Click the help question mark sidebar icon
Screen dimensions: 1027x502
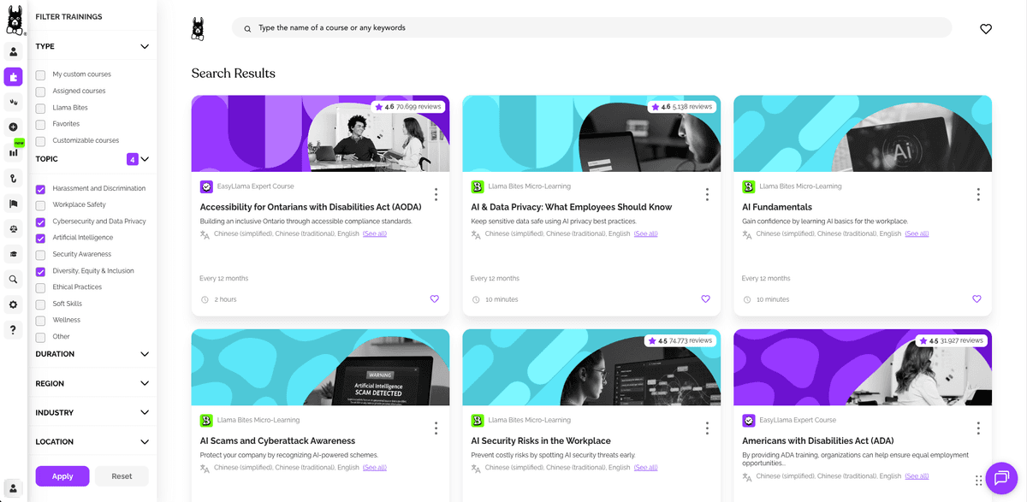point(13,329)
